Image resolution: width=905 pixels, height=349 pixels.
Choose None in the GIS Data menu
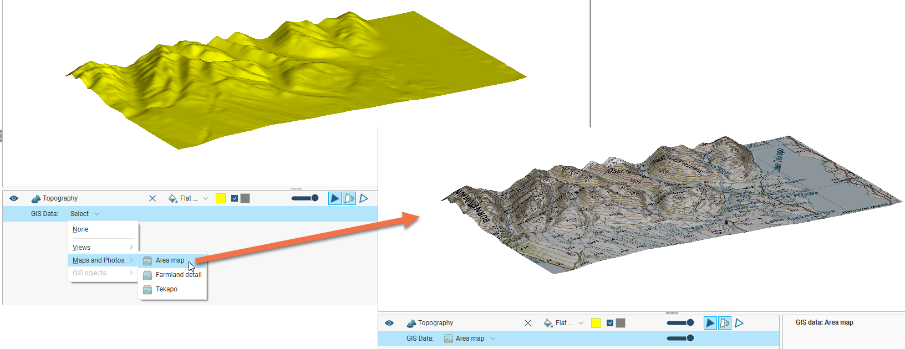(x=103, y=229)
